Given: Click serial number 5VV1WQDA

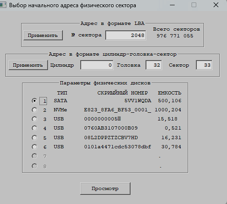Looking at the screenshot, I should (138, 101).
